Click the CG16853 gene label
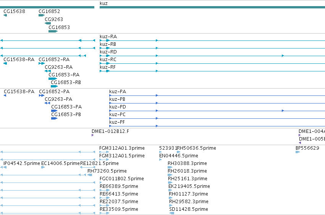Screen dimensions: 325x215 pyautogui.click(x=59, y=27)
